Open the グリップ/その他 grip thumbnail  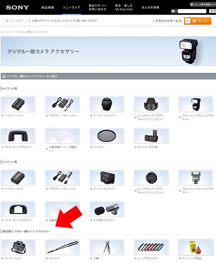(151, 136)
